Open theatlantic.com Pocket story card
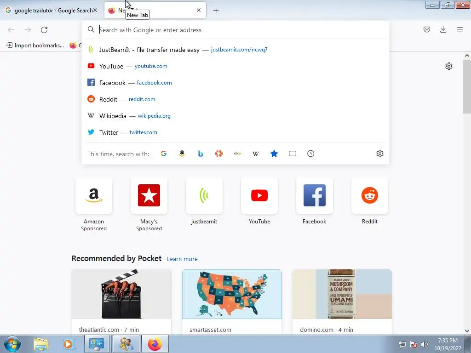 coord(121,302)
